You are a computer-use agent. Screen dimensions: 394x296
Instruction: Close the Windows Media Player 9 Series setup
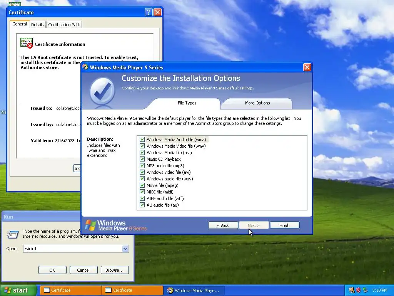pyautogui.click(x=307, y=67)
